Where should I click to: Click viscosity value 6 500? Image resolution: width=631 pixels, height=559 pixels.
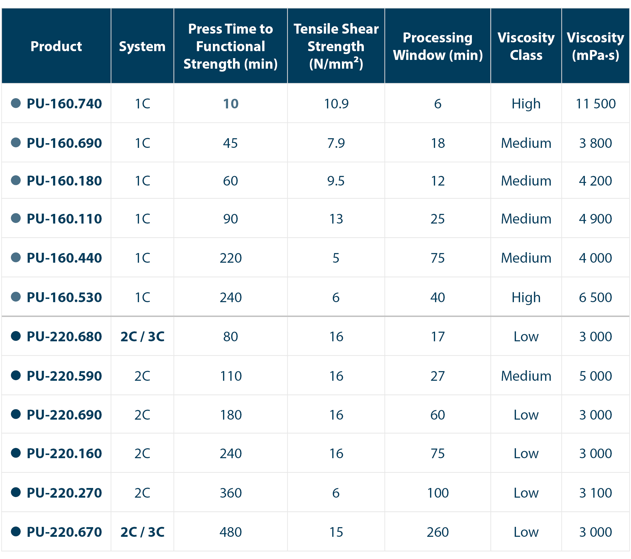(595, 297)
